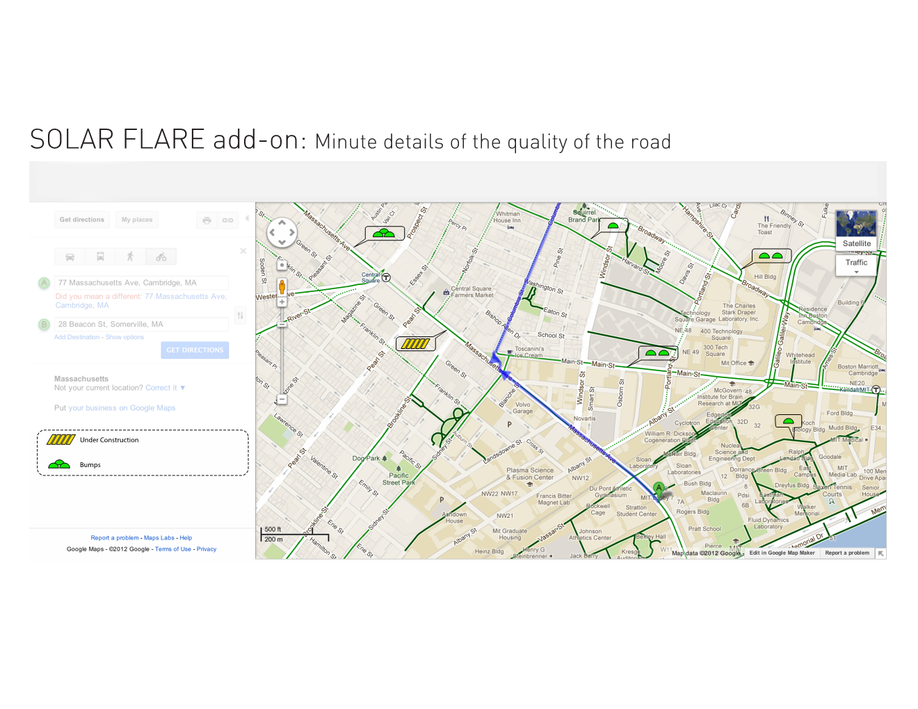Zoom in with the plus button

(x=282, y=302)
